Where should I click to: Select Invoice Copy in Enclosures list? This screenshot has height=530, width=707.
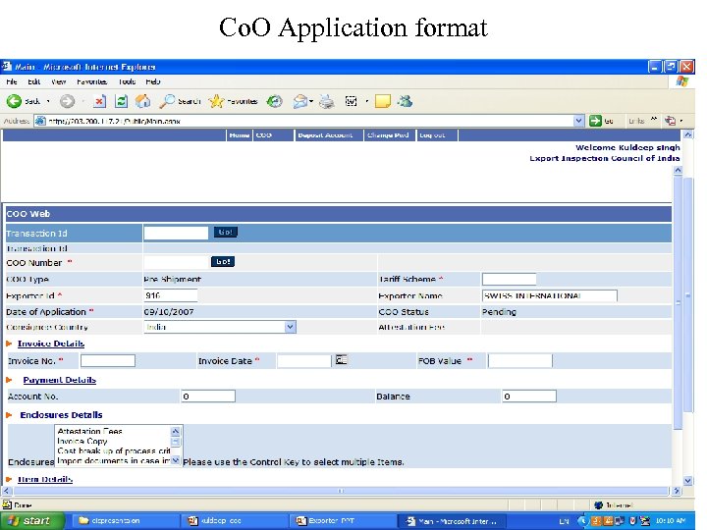tap(82, 442)
